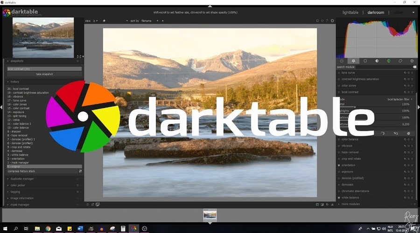
Task: Open the color module group icon
Action: coord(389,61)
